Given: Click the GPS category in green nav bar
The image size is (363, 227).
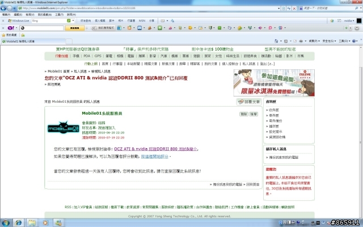Looking at the screenshot, I should 98,56.
